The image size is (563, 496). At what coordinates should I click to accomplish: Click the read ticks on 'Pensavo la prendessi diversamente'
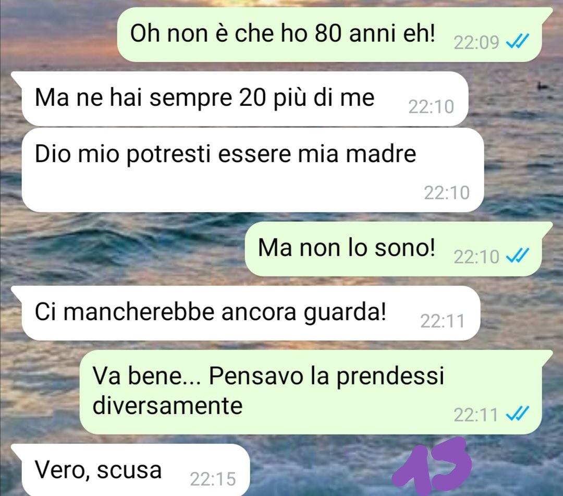coord(517,414)
